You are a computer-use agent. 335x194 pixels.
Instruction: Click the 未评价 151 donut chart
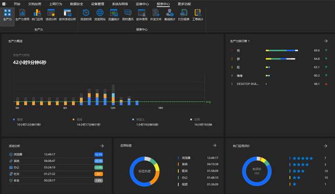[x=257, y=171]
